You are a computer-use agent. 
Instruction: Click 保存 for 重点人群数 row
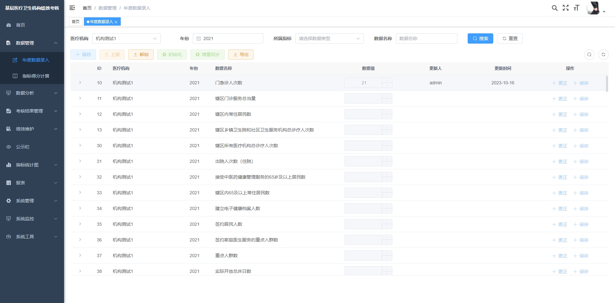point(581,256)
